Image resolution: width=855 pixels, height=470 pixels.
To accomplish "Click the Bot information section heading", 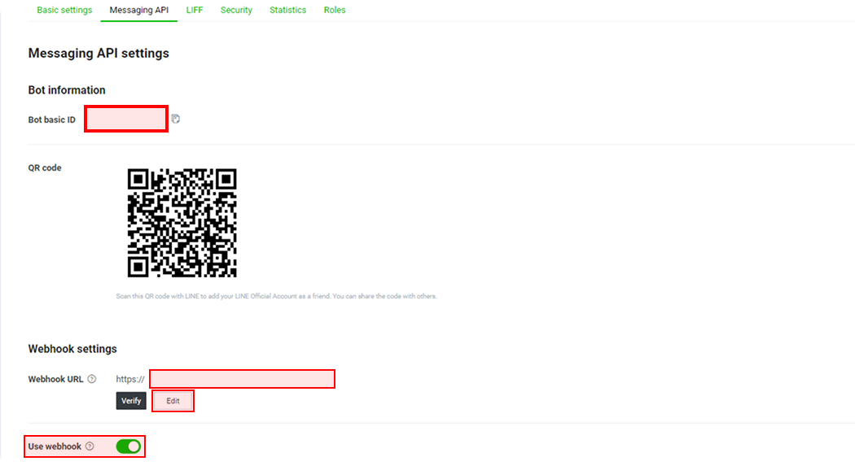I will pyautogui.click(x=67, y=90).
